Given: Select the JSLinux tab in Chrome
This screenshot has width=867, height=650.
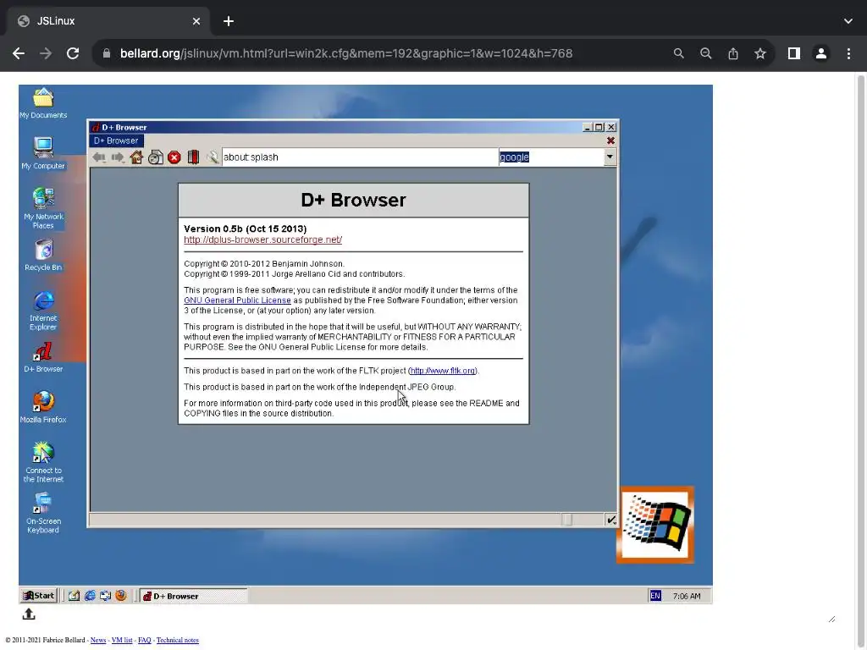Looking at the screenshot, I should [x=108, y=21].
